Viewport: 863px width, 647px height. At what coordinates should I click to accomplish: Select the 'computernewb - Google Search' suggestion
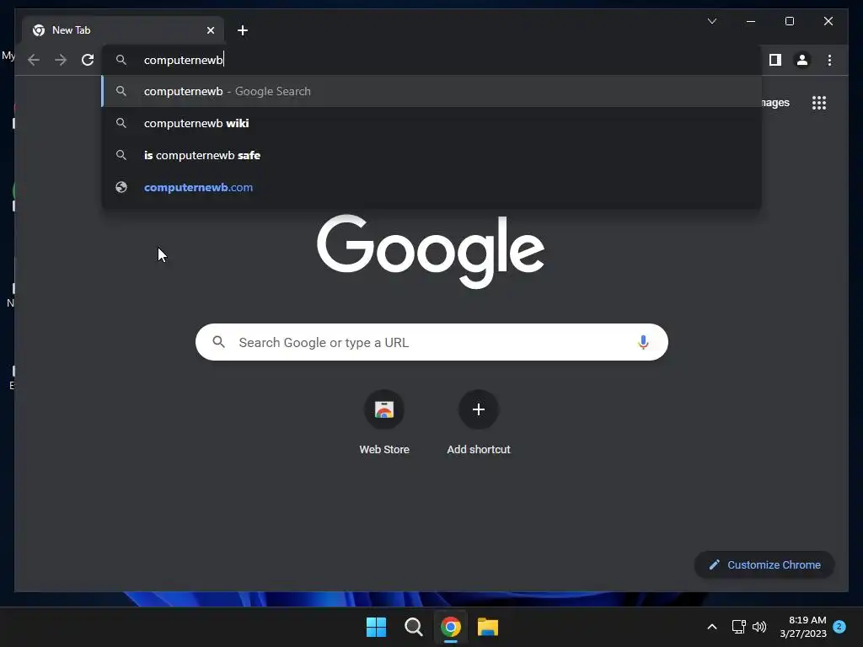coord(431,91)
